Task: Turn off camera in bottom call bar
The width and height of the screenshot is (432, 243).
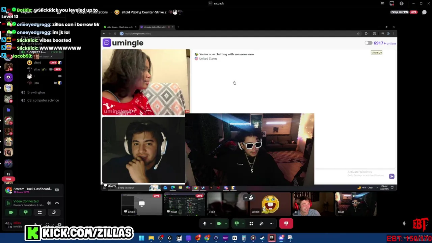Action: tap(219, 223)
